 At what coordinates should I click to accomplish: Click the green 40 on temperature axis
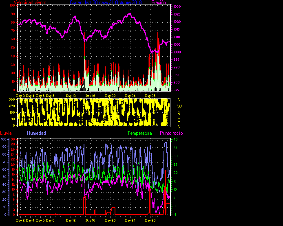175,139
